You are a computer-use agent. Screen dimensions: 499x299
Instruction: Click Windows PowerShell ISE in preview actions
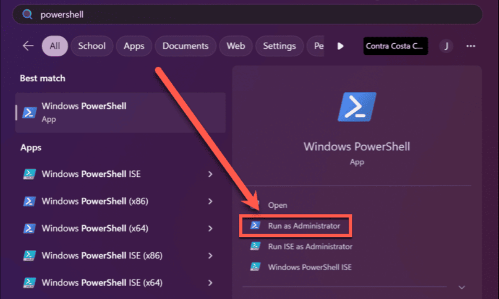(310, 267)
